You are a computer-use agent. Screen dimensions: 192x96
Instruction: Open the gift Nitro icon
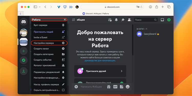pyautogui.click(x=109, y=87)
